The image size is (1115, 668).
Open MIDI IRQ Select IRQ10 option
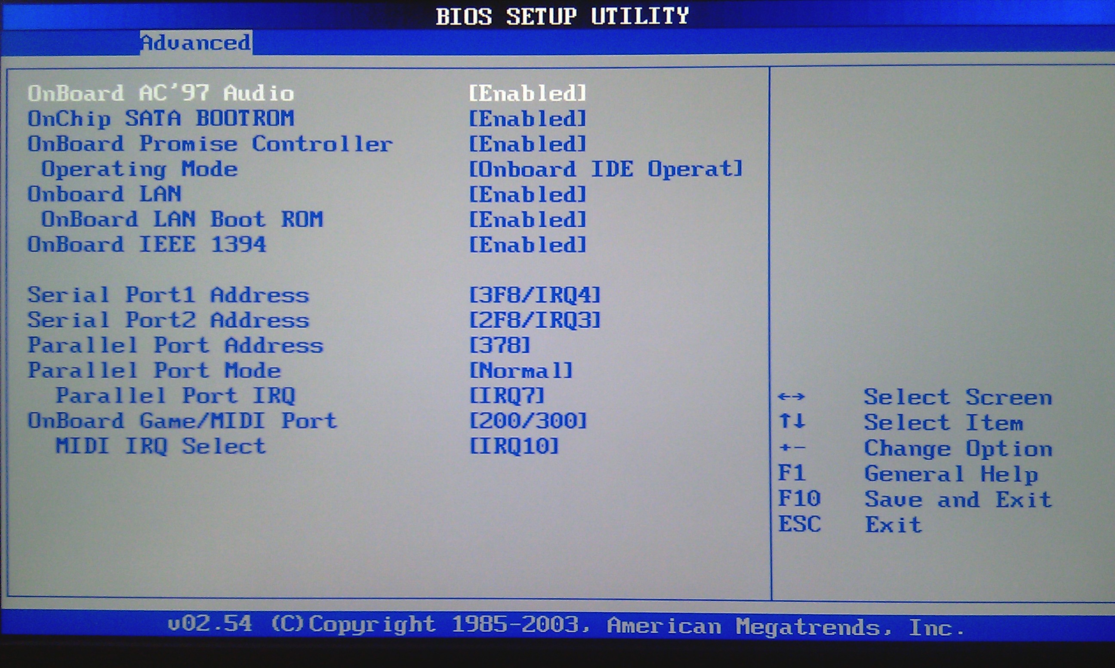[x=514, y=446]
